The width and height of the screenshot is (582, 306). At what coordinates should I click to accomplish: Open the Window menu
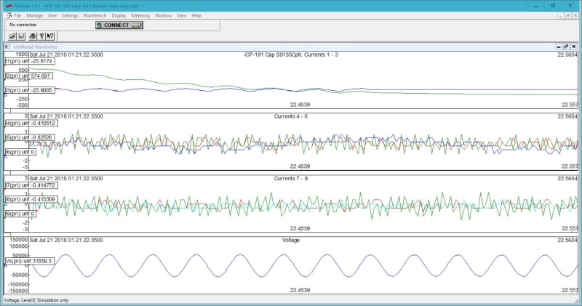tap(163, 15)
